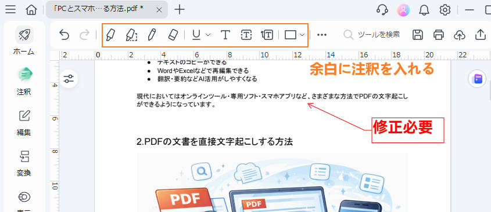The height and width of the screenshot is (212, 491).
Task: Select the text comment T tool
Action: 225,35
